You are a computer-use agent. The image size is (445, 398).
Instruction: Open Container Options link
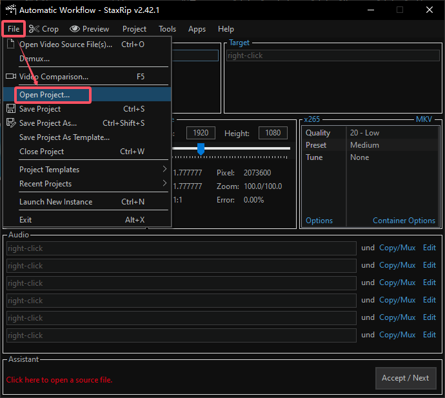pyautogui.click(x=404, y=221)
